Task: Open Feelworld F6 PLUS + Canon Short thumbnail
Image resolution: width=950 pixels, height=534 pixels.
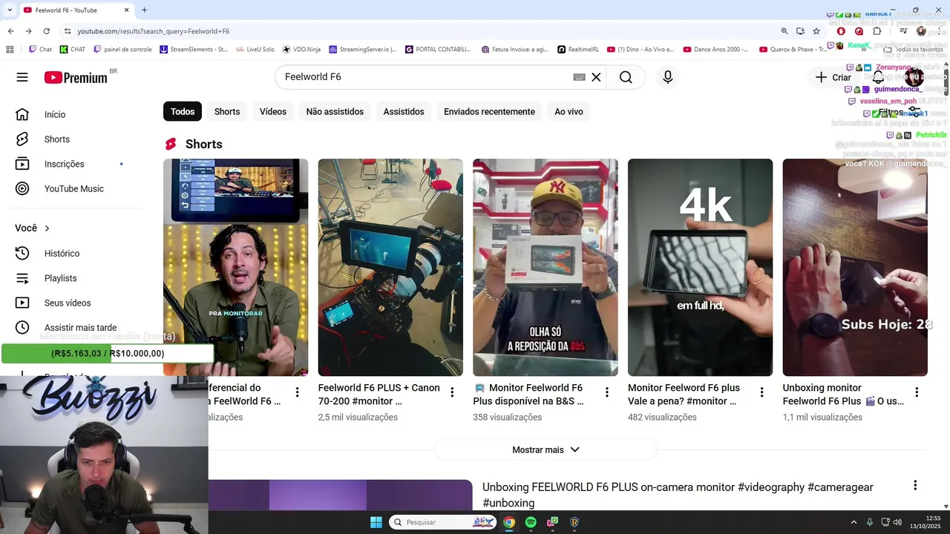Action: (x=390, y=267)
